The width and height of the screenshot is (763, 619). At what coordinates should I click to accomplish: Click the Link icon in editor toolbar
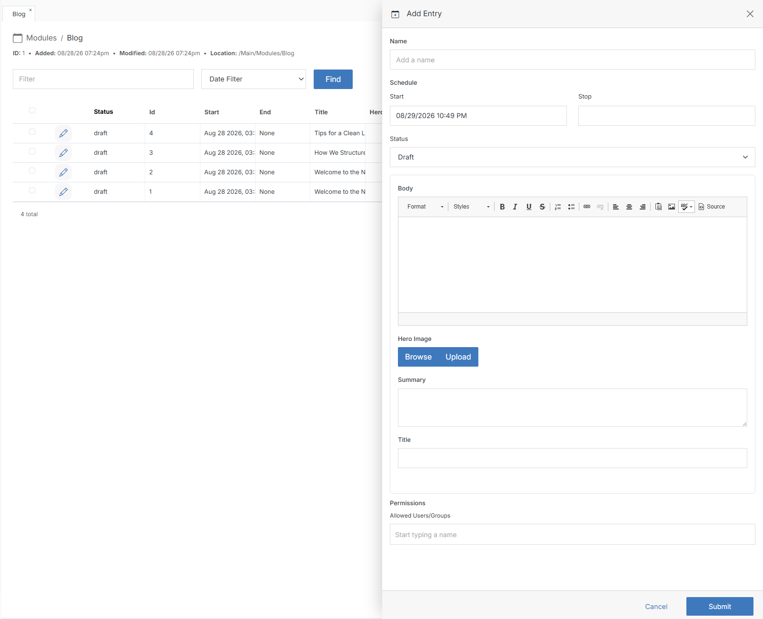[x=587, y=207]
